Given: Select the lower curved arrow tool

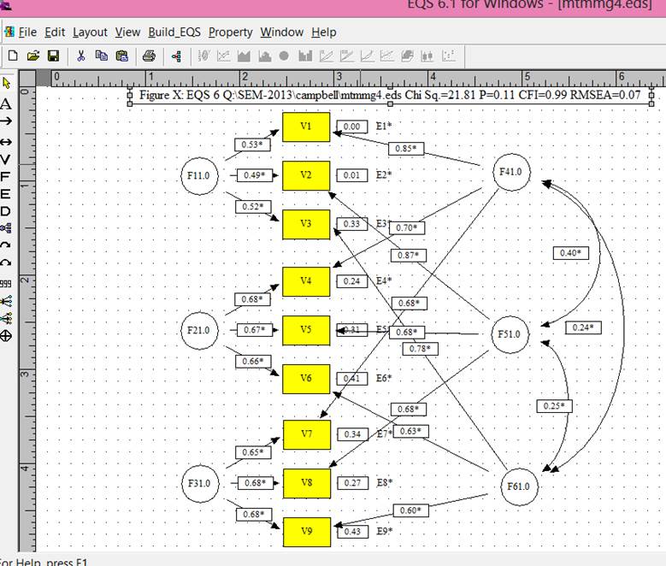Looking at the screenshot, I should pyautogui.click(x=5, y=262).
